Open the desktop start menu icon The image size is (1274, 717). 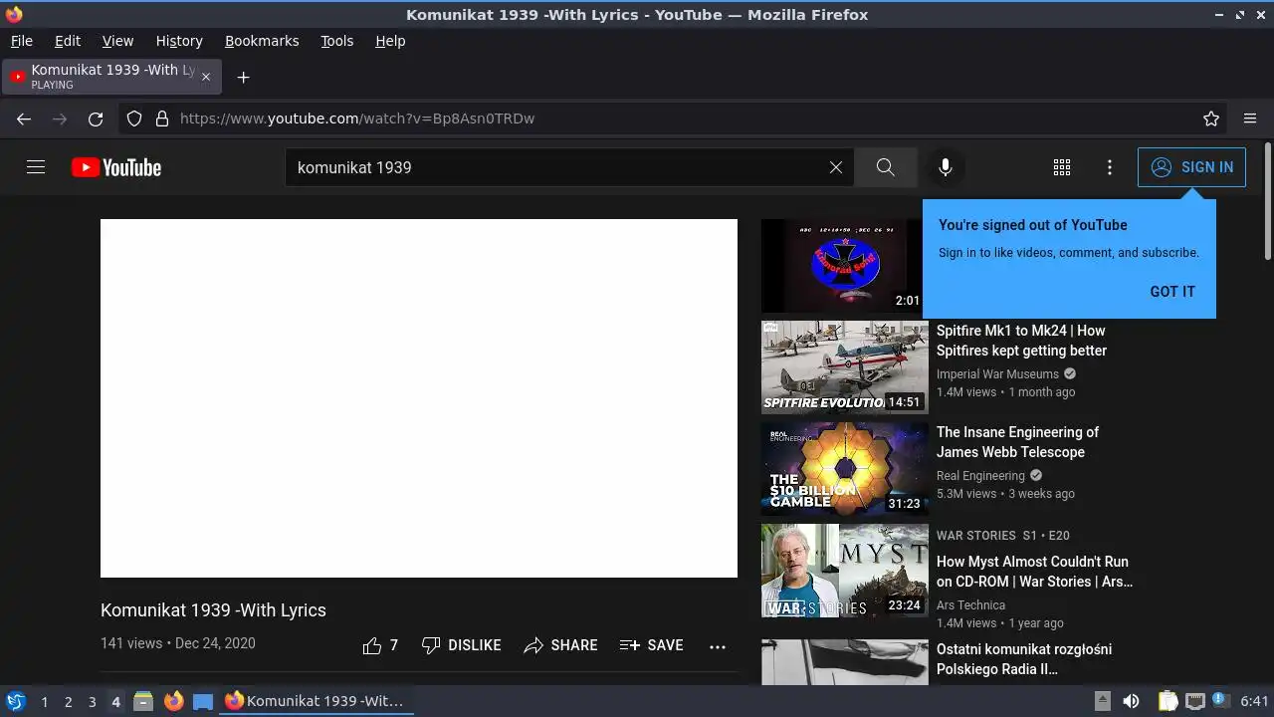[x=15, y=701]
